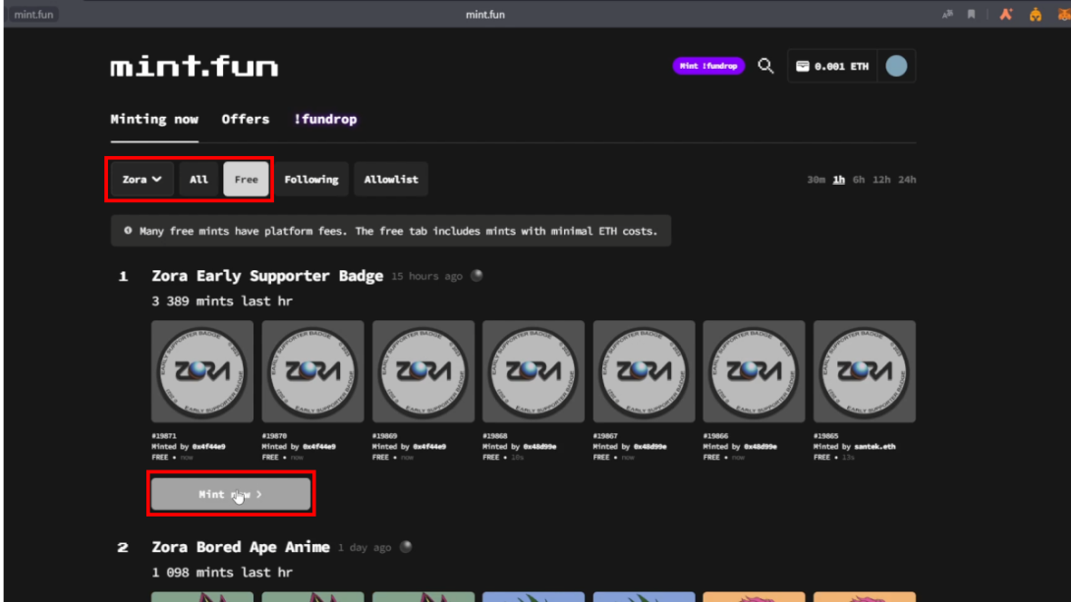
Task: Open minter 0x48d99e under #19866
Action: click(x=761, y=447)
